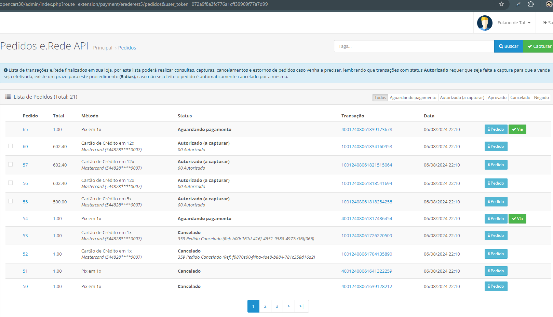
Task: Click current page 1 in pagination
Action: coord(253,306)
